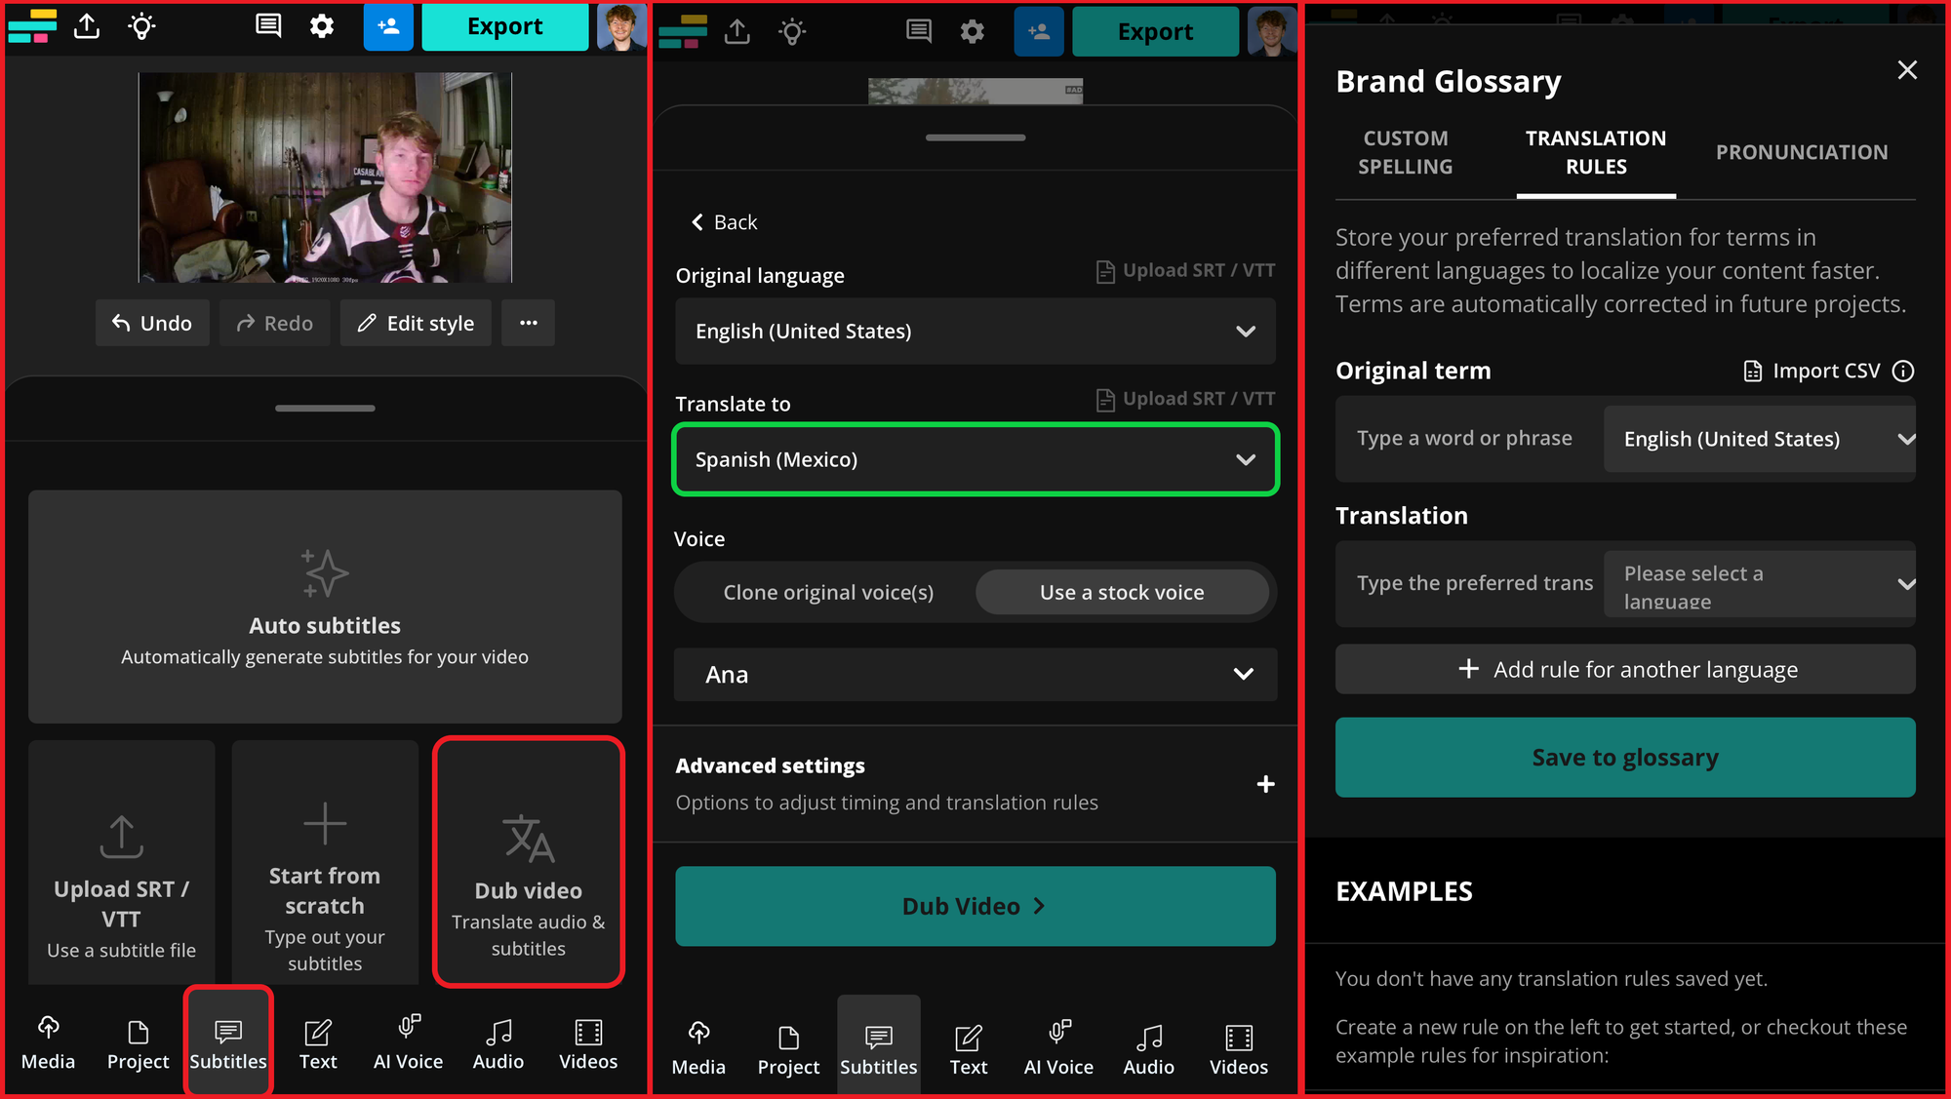Open the Voice dropdown showing Ana
The image size is (1951, 1099).
tap(975, 674)
